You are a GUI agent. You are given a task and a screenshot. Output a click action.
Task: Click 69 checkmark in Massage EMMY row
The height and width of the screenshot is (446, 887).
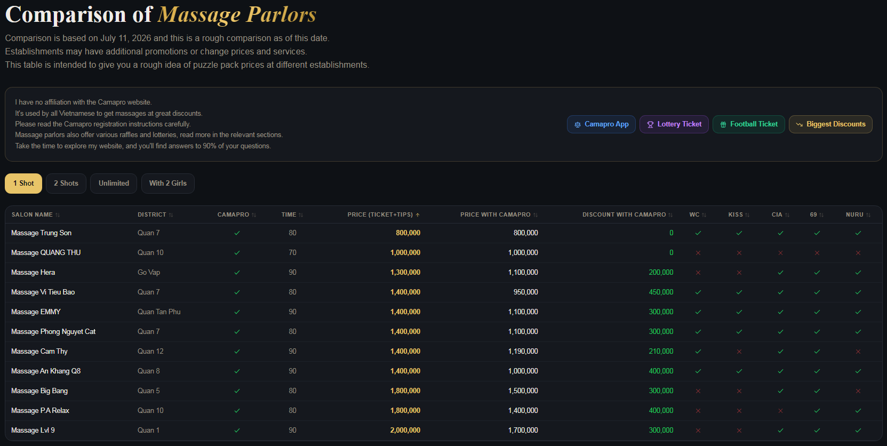pos(817,312)
